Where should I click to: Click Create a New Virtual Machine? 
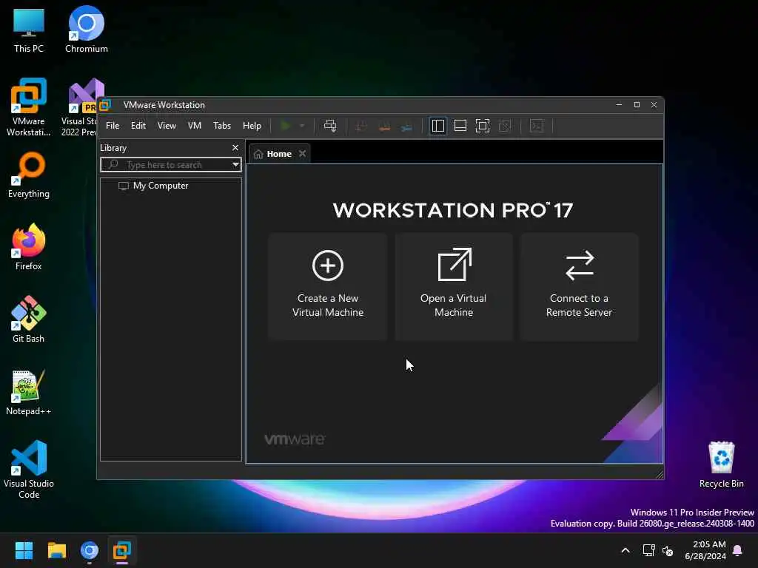(328, 286)
